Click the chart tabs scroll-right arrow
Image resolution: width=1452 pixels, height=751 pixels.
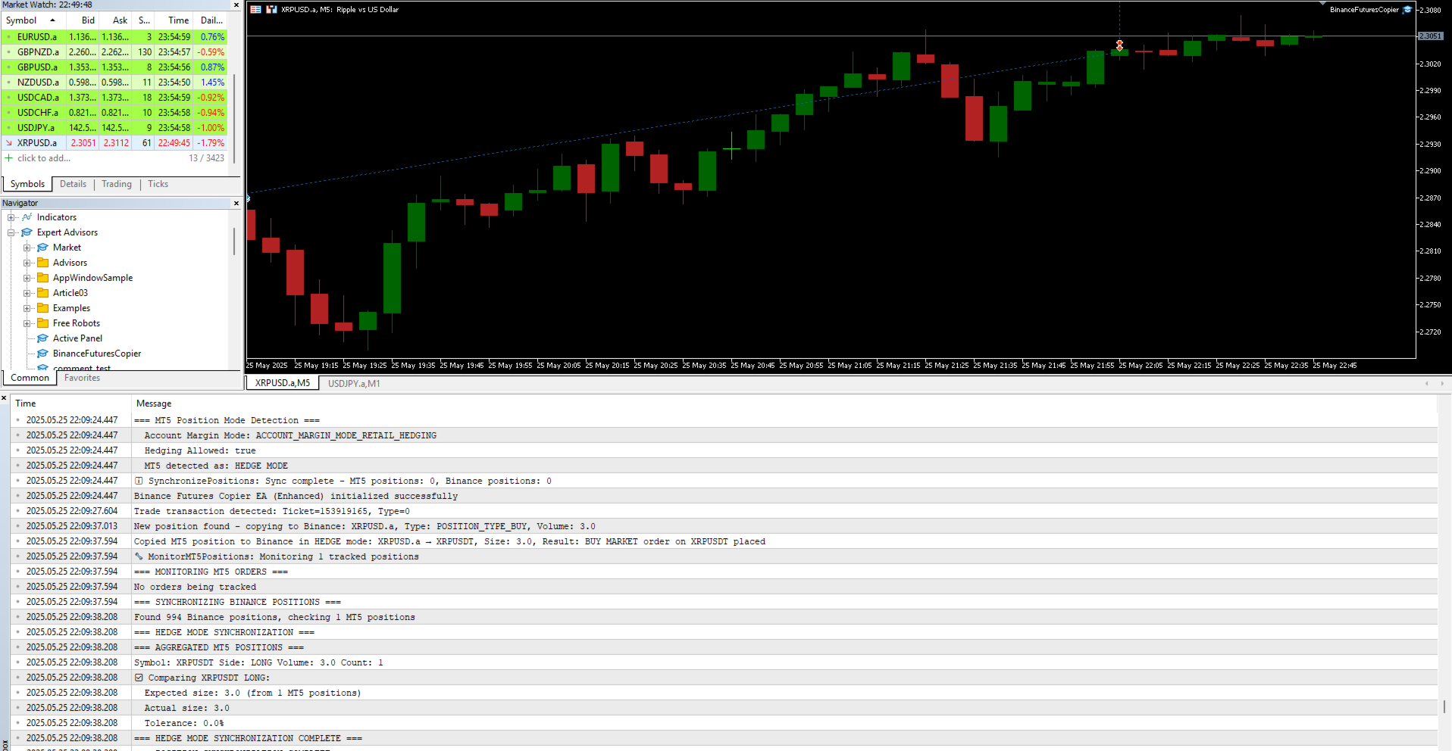click(1442, 384)
